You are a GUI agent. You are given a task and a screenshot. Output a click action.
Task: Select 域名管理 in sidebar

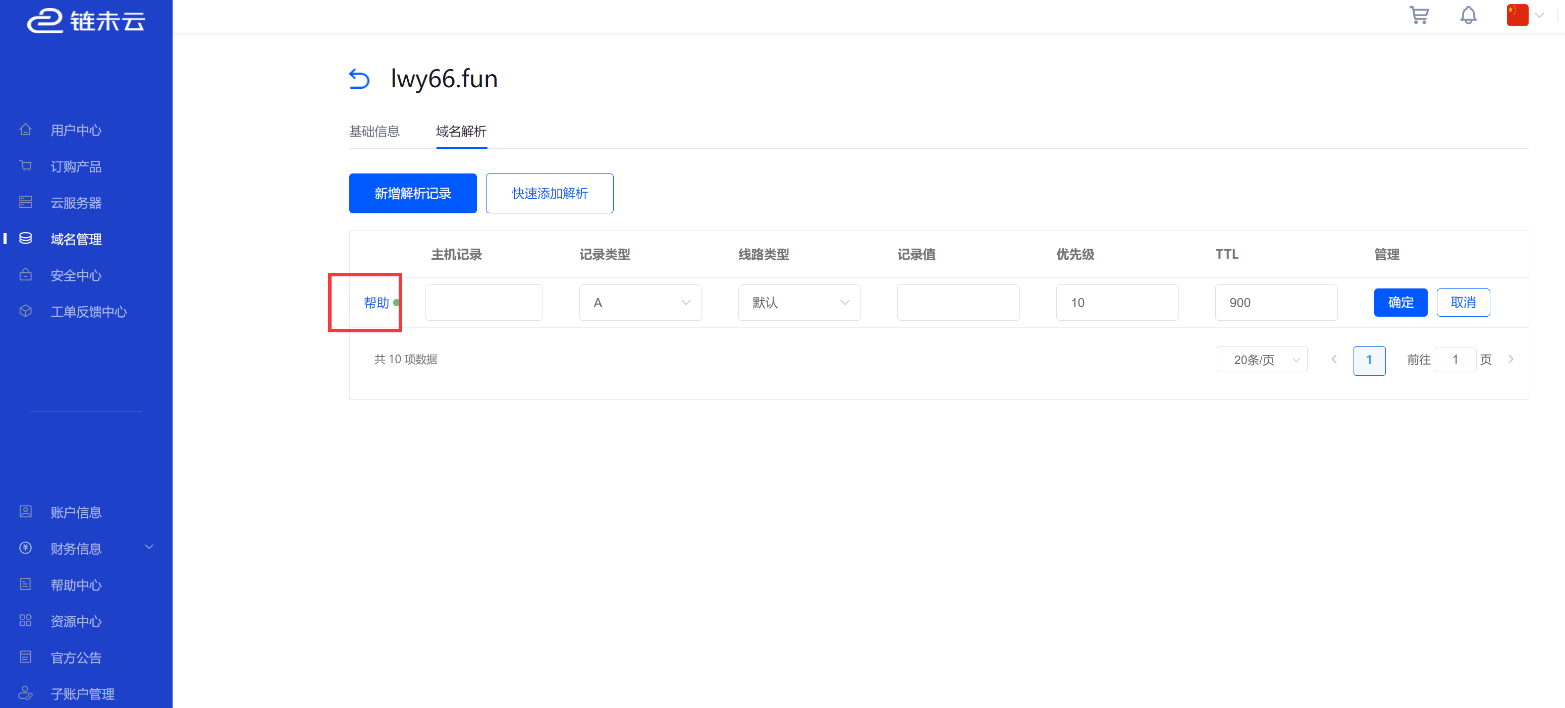[76, 239]
